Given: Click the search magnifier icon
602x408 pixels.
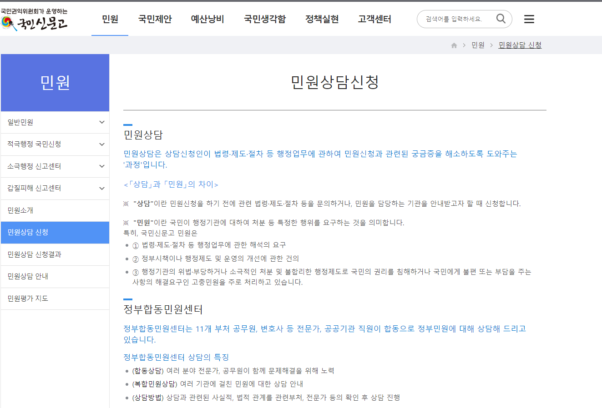Looking at the screenshot, I should 501,19.
